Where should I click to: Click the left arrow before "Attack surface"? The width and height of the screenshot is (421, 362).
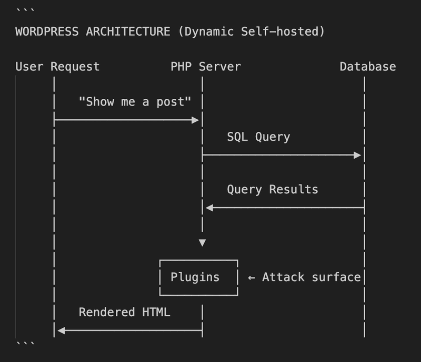tap(252, 277)
